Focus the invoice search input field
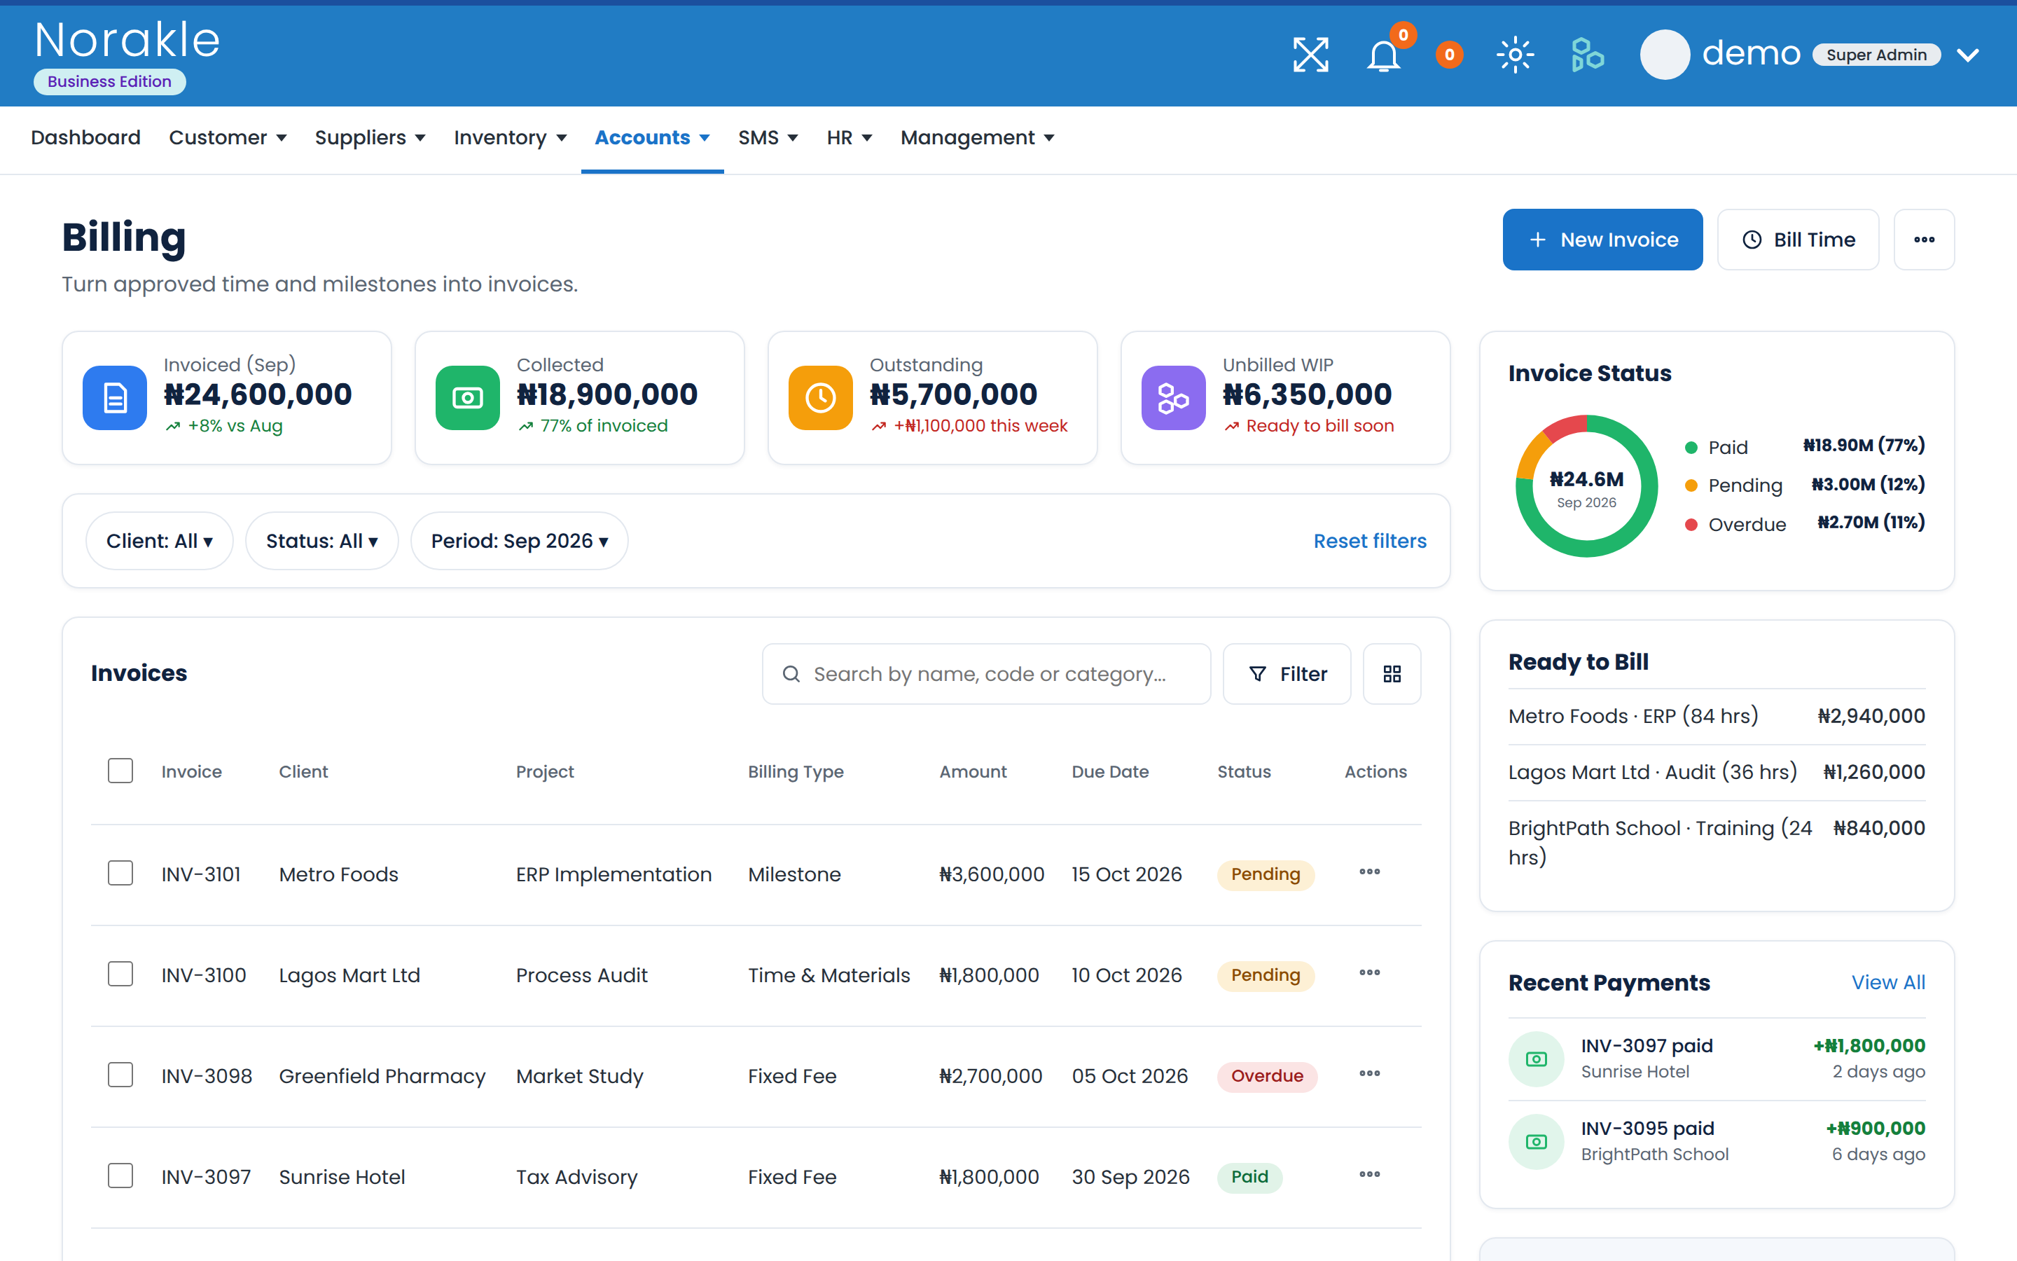Viewport: 2017px width, 1261px height. 986,674
